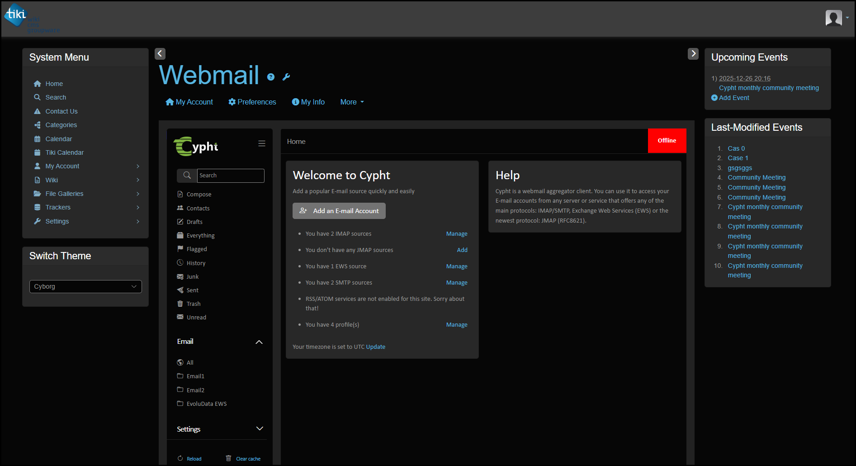The height and width of the screenshot is (466, 856).
Task: Toggle the Offline status indicator
Action: click(x=667, y=140)
